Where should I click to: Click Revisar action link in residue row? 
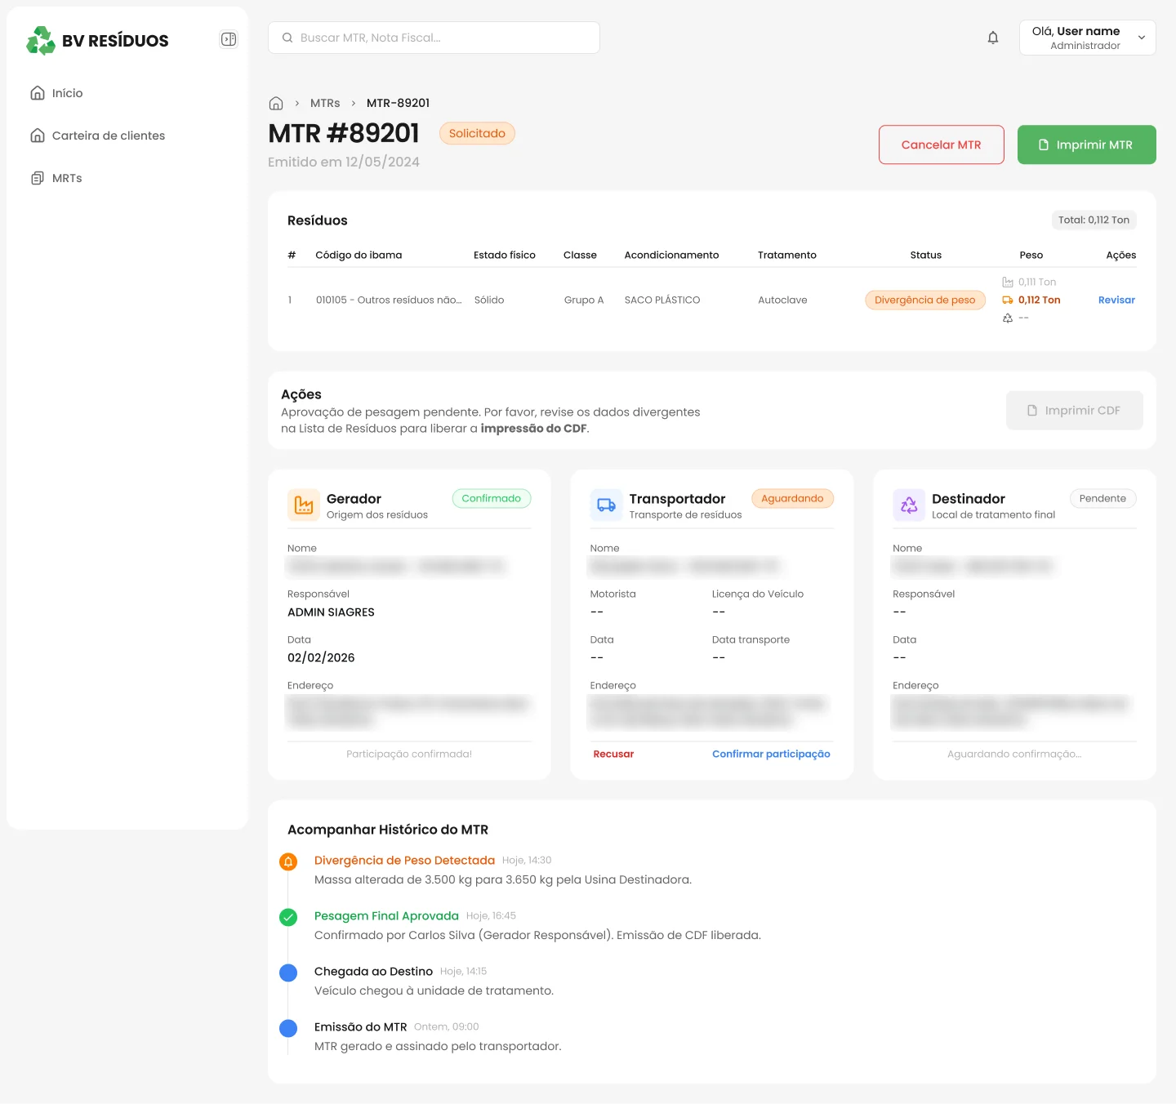1116,300
